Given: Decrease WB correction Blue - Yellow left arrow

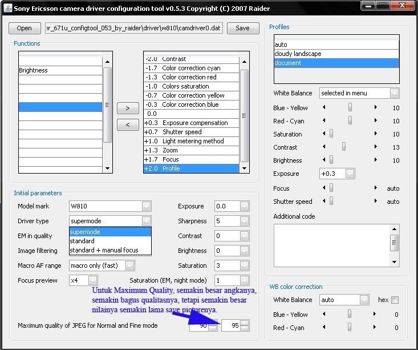Looking at the screenshot, I should pyautogui.click(x=324, y=314).
